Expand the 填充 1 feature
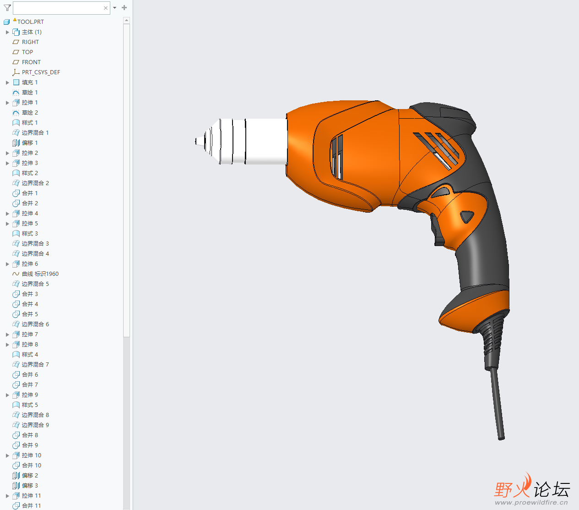579x510 pixels. click(7, 82)
